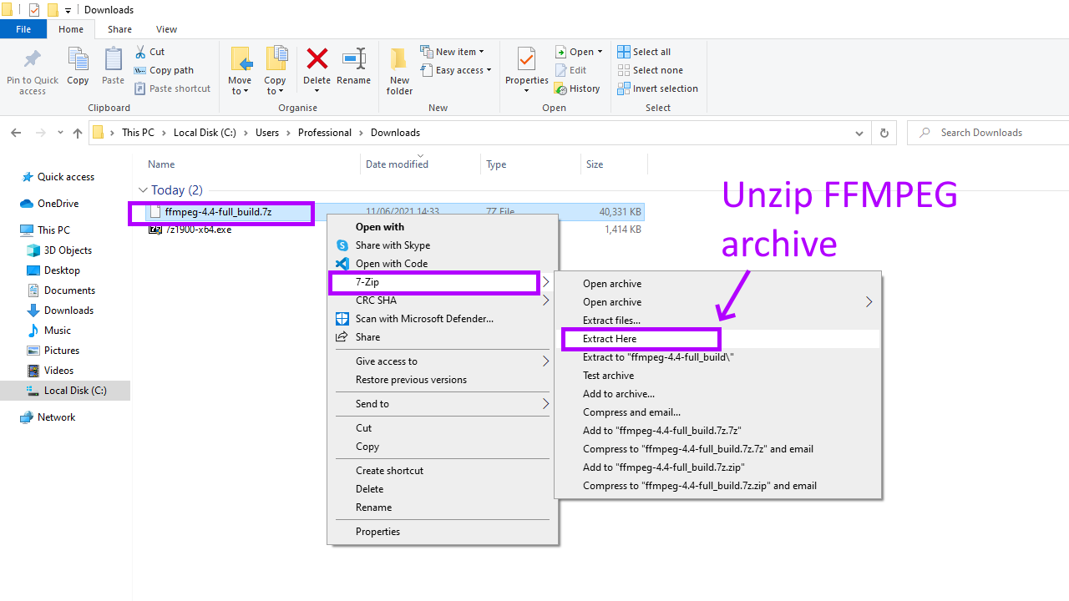The image size is (1069, 601).
Task: Open Local Disk (C:) in sidebar
Action: (x=65, y=391)
